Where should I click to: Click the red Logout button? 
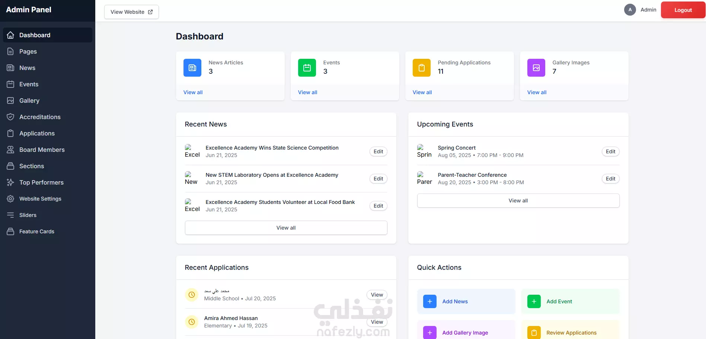point(683,10)
